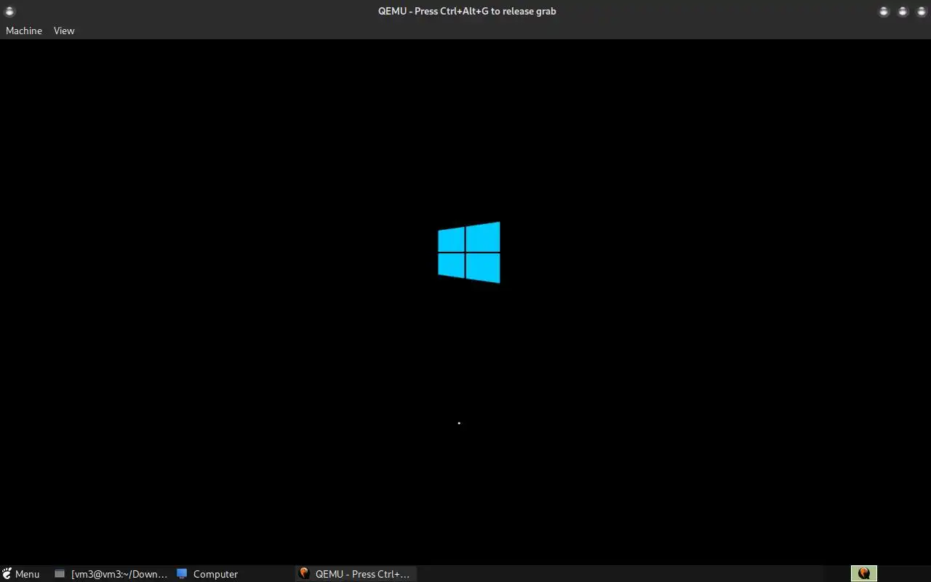Switch to the vm3 terminal taskbar entry

(x=111, y=574)
